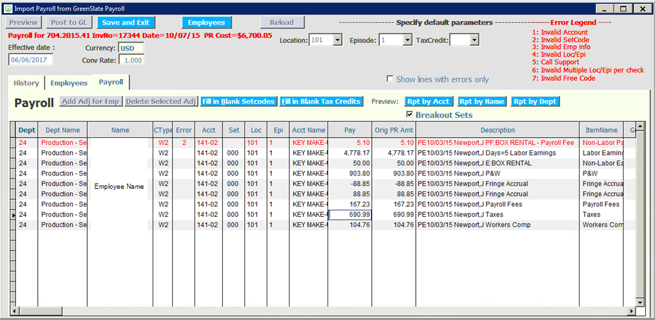Select the Pay cell 4,778.17
The width and height of the screenshot is (655, 320).
pyautogui.click(x=350, y=153)
